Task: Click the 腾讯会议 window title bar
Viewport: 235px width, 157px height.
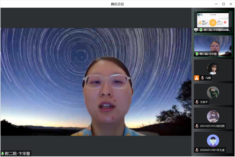Action: (x=117, y=4)
